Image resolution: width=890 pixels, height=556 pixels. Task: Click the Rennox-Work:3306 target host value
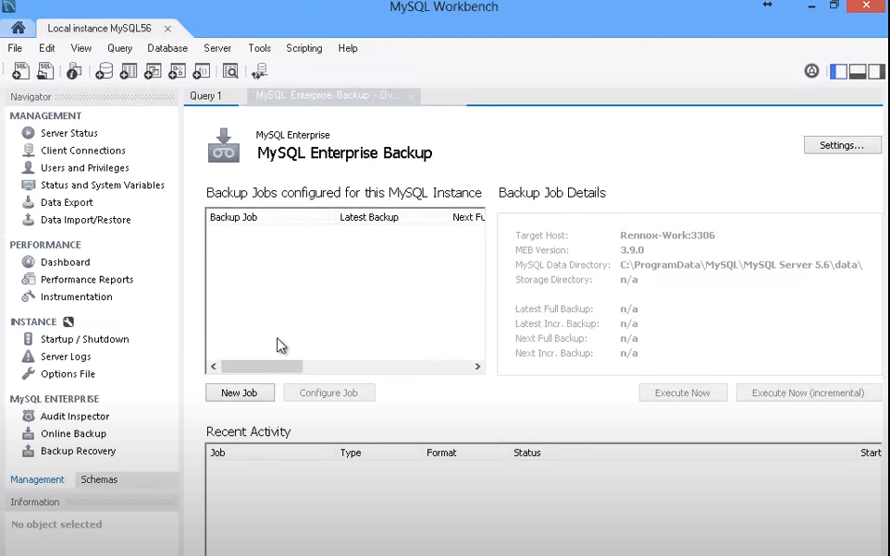pos(668,236)
